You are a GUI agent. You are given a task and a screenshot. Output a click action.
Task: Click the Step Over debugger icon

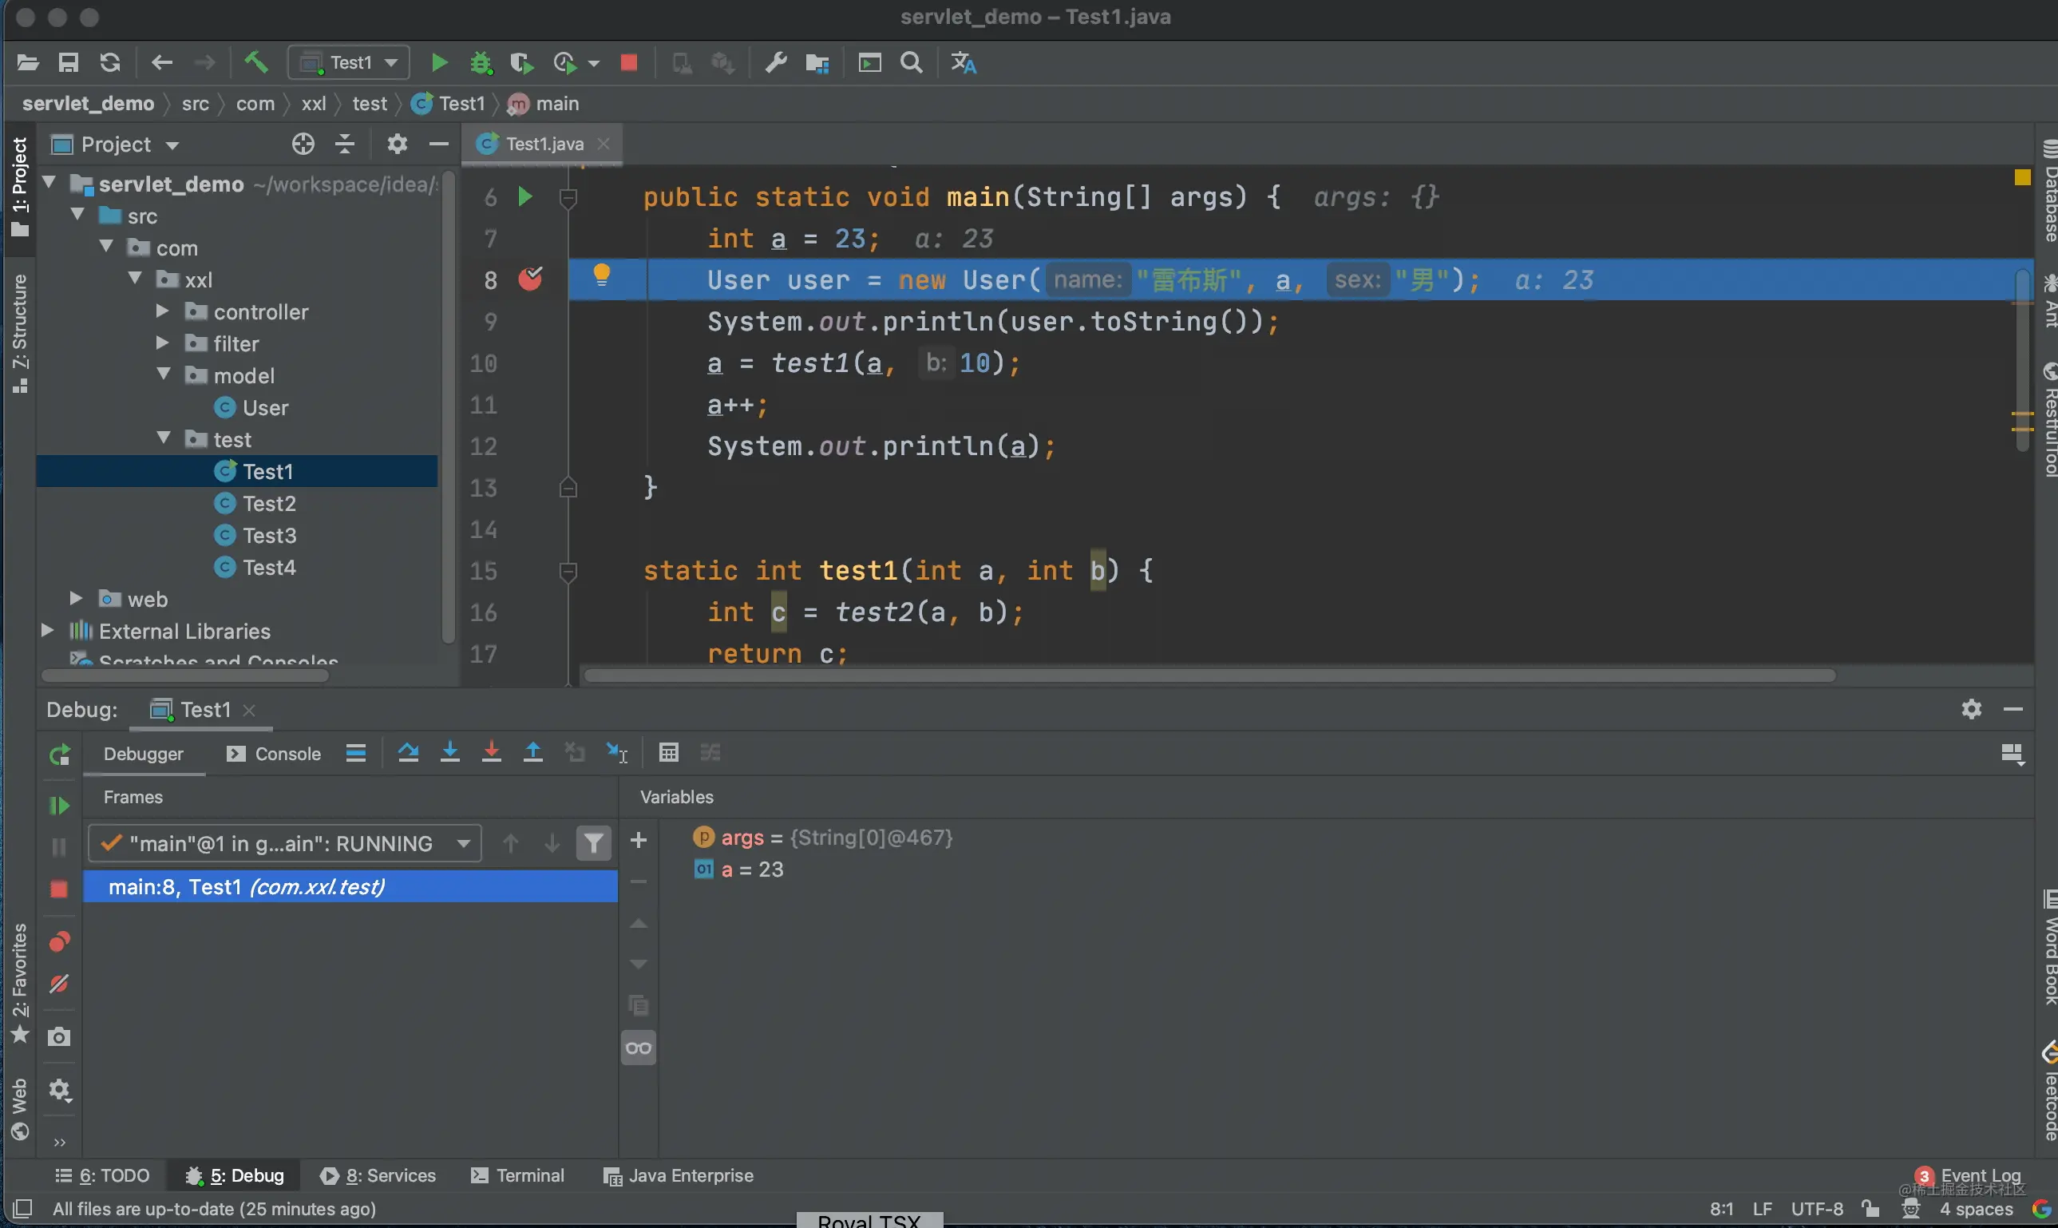coord(408,752)
